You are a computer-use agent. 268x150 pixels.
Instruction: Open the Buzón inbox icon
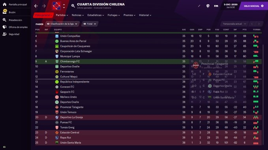[5, 12]
